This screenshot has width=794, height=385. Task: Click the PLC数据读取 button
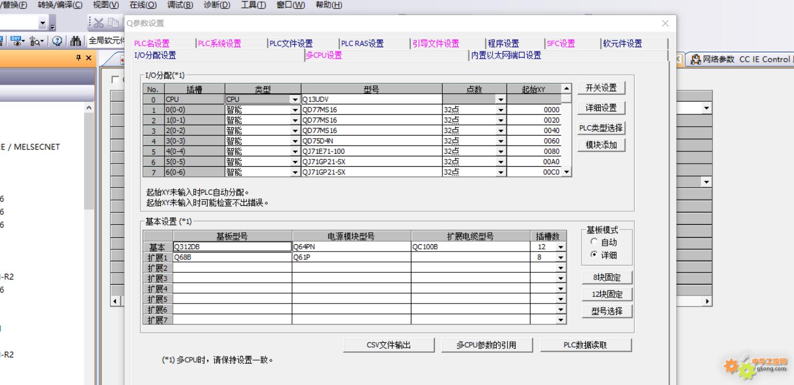click(586, 345)
